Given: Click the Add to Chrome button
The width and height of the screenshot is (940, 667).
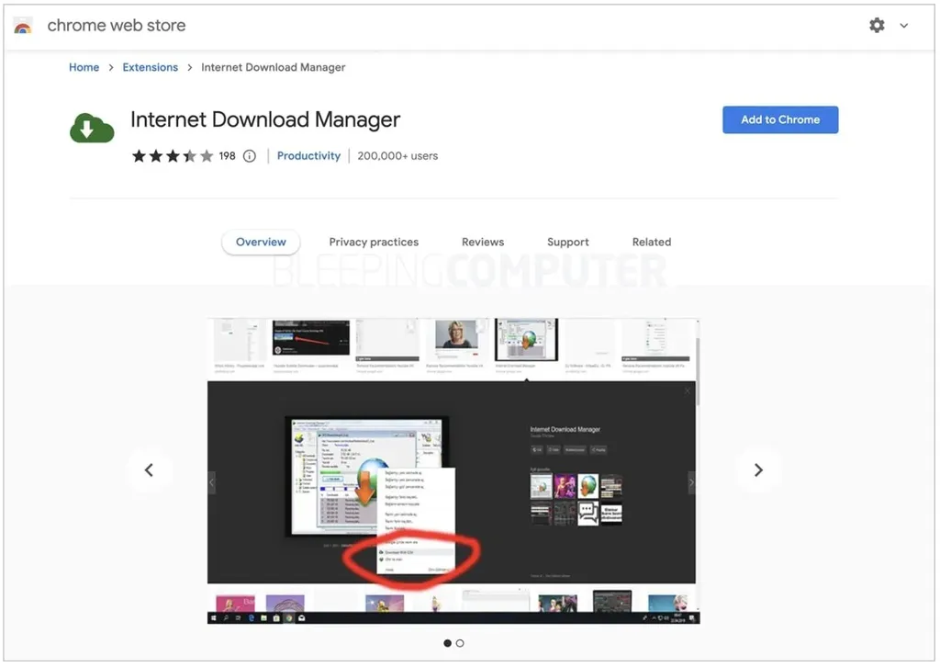Looking at the screenshot, I should coord(779,119).
